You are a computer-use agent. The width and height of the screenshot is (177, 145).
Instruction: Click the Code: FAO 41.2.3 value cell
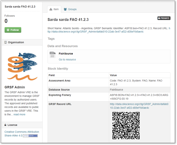point(140,83)
